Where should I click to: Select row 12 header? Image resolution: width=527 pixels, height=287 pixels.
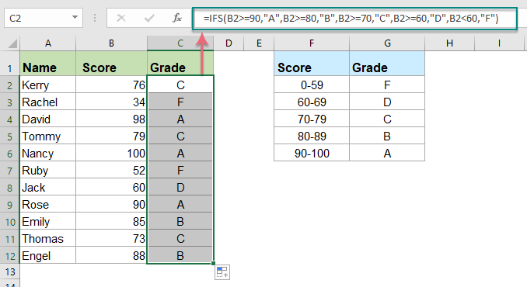click(10, 256)
